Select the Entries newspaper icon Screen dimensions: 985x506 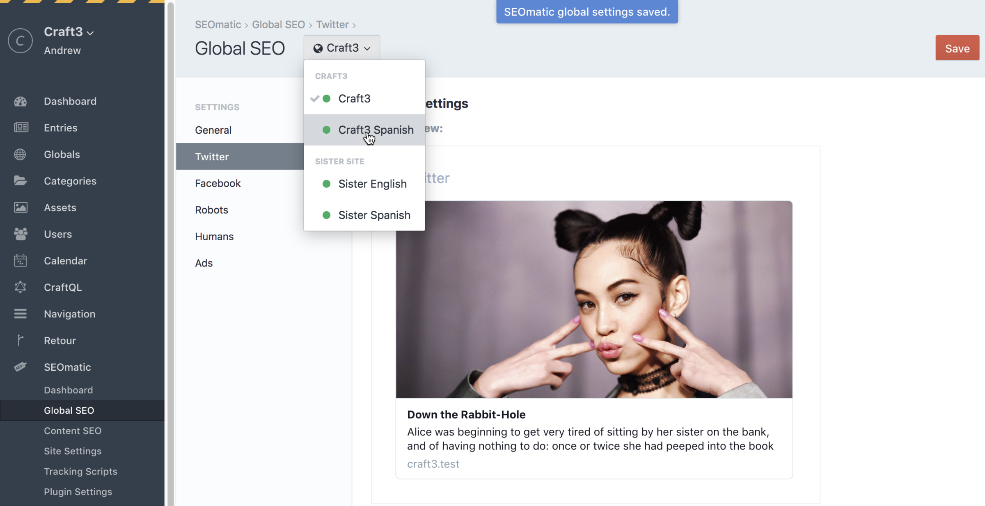(21, 128)
